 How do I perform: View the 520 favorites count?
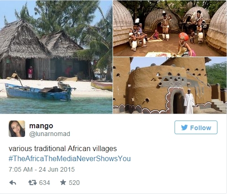click(x=74, y=183)
